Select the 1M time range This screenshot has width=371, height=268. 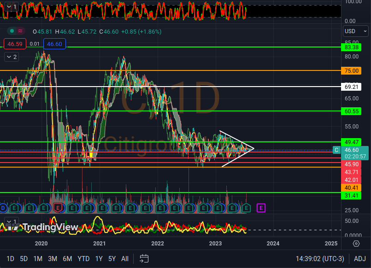pos(38,259)
